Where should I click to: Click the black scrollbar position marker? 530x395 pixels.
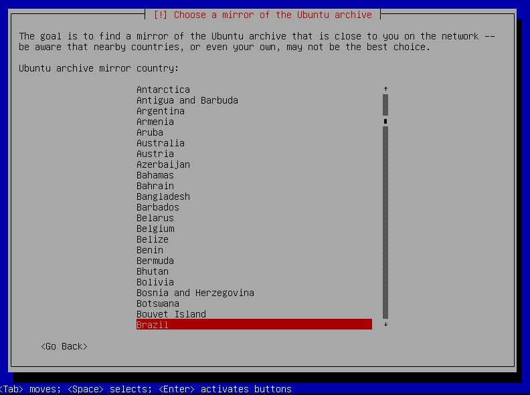(385, 121)
